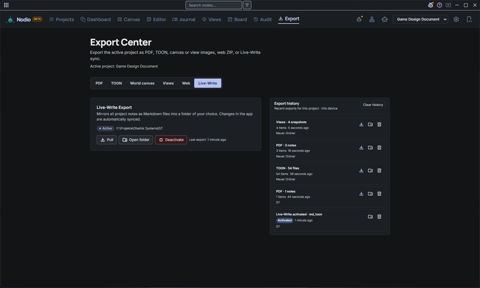Click the BETA badge

(37, 19)
